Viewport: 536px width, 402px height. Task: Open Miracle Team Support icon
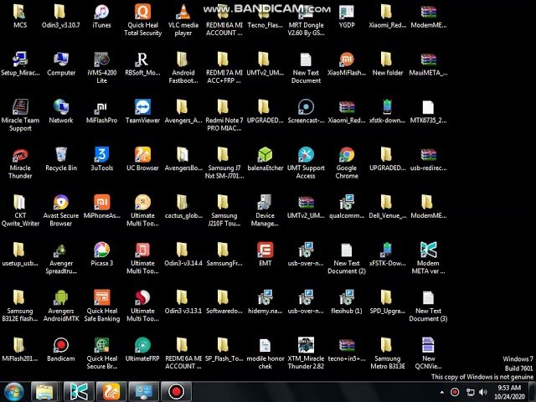pos(20,116)
